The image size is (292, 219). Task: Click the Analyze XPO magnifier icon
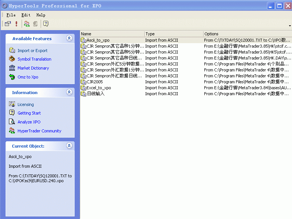12,122
